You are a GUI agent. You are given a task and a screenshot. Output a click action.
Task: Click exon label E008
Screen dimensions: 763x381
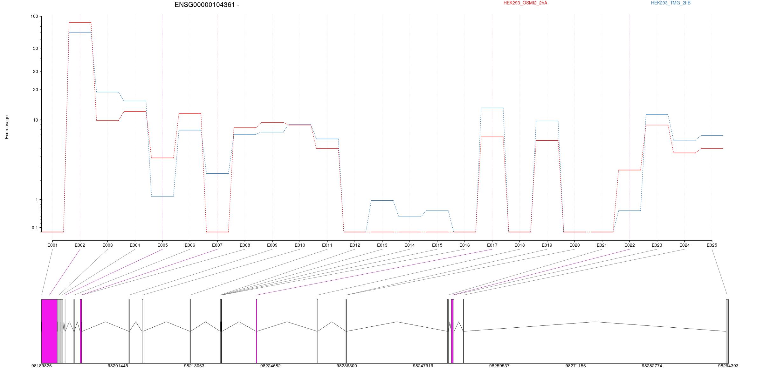pyautogui.click(x=245, y=245)
